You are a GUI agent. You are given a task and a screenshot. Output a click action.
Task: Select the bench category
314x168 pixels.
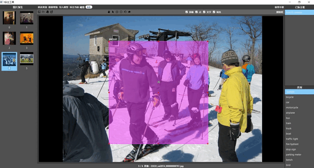coord(299,160)
